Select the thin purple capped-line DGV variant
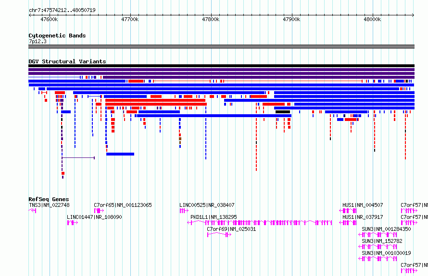Screen dimensions: 428x276 [x=78, y=158]
